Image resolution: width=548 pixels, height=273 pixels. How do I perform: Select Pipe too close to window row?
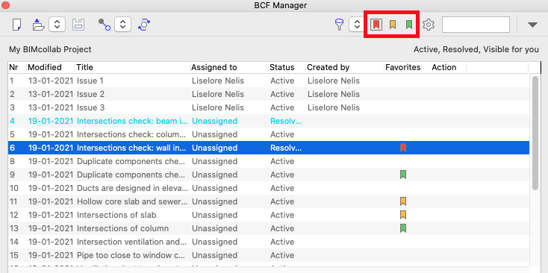tap(269, 255)
